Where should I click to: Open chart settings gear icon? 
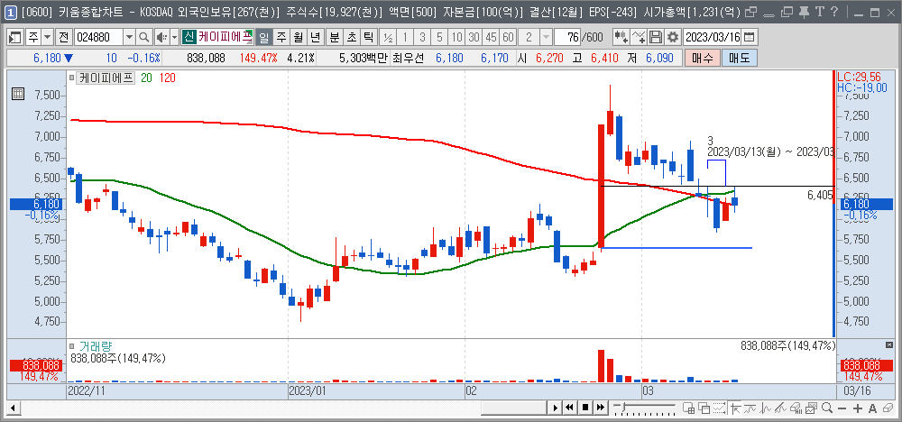point(672,37)
